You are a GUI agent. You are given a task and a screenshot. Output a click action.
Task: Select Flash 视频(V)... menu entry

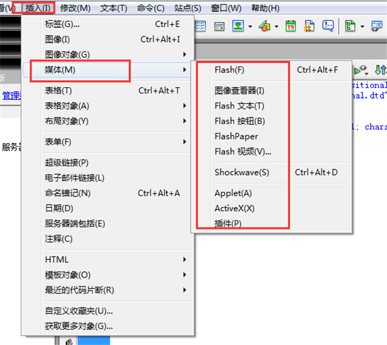click(x=243, y=152)
